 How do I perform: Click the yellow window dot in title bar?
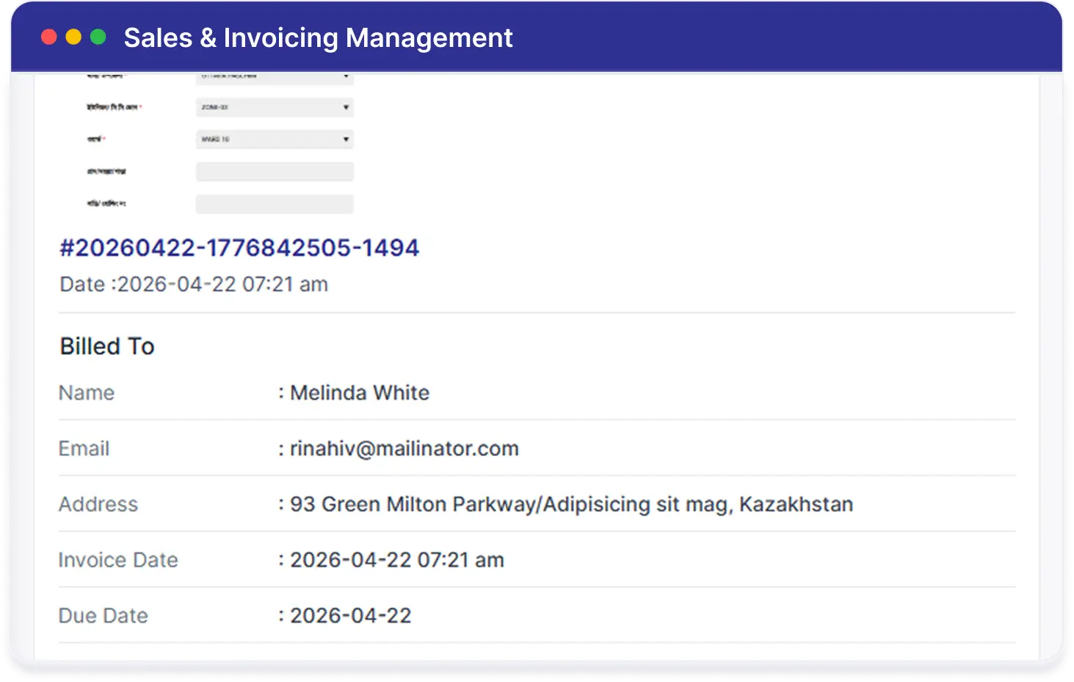pos(73,37)
